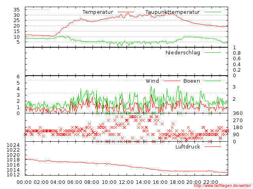
Task: Click the red Temperatur legend line sample
Action: tap(126, 12)
